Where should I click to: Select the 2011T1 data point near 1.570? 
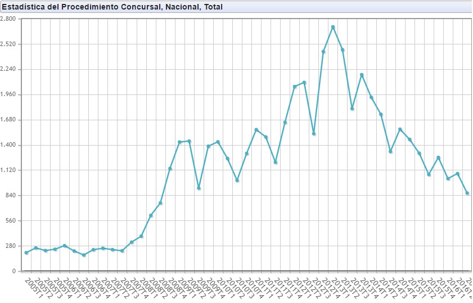256,130
